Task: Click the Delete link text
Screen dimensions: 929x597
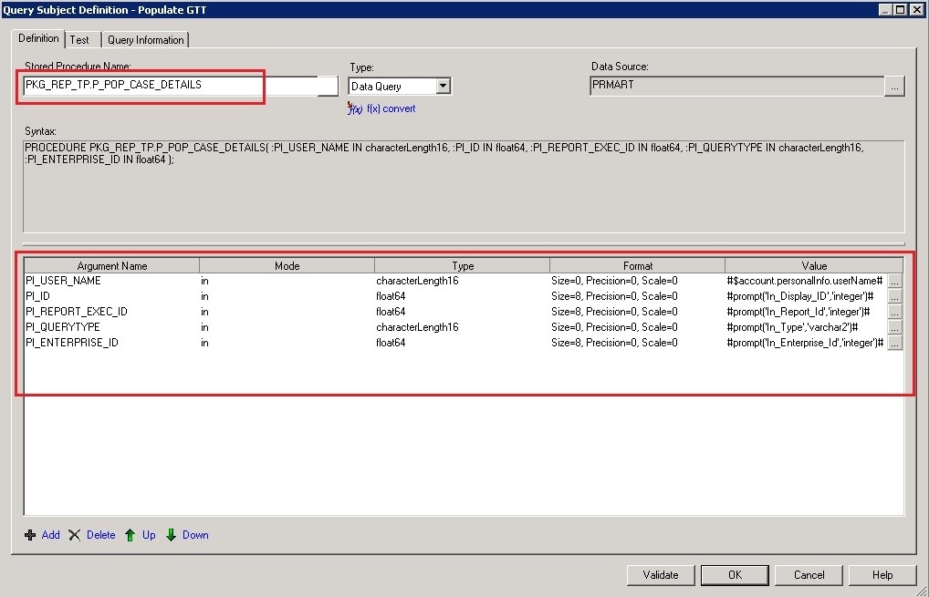Action: point(100,535)
